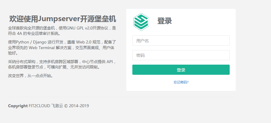Click the paragraph starting 采纳分布式架构
This screenshot has height=123, width=271.
coord(62,64)
